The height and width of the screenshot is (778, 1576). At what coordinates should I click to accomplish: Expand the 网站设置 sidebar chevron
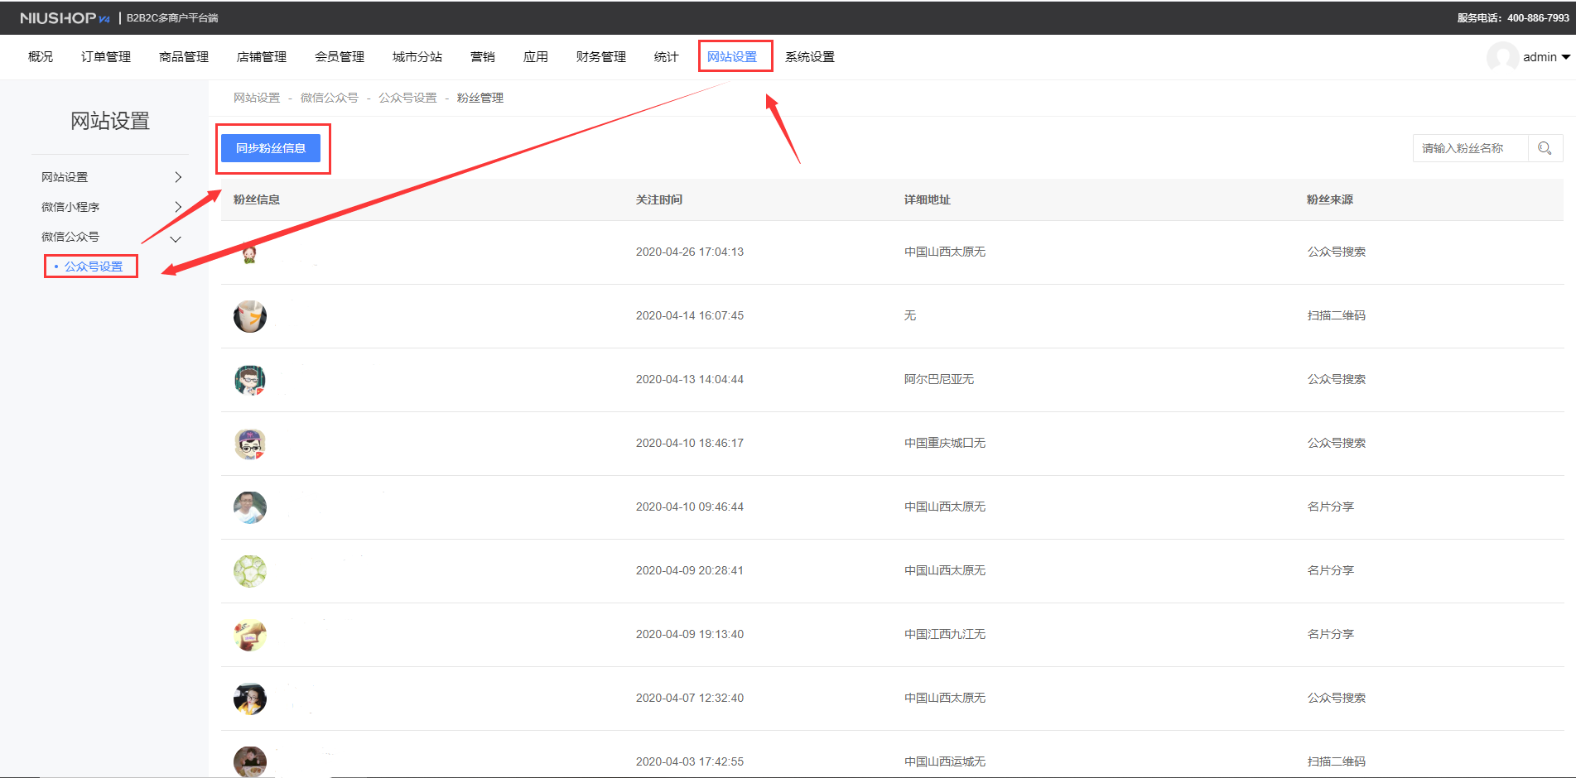point(178,177)
